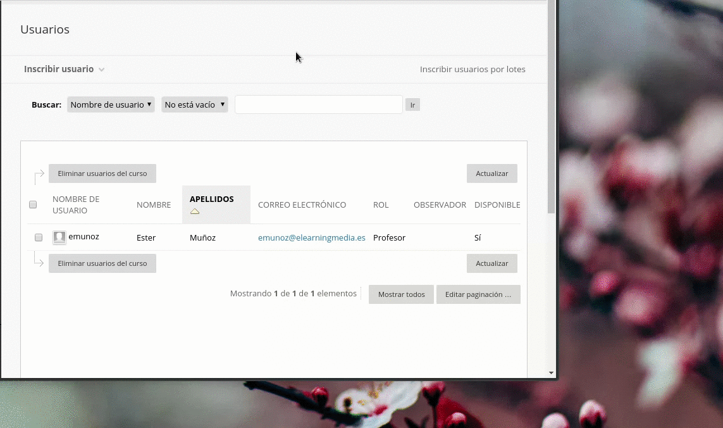Click Mostrar todos button
Screen dimensions: 723x428
tap(401, 294)
